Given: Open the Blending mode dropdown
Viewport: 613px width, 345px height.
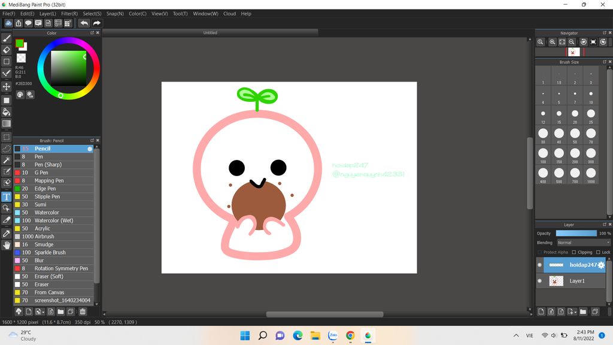Looking at the screenshot, I should click(x=583, y=243).
